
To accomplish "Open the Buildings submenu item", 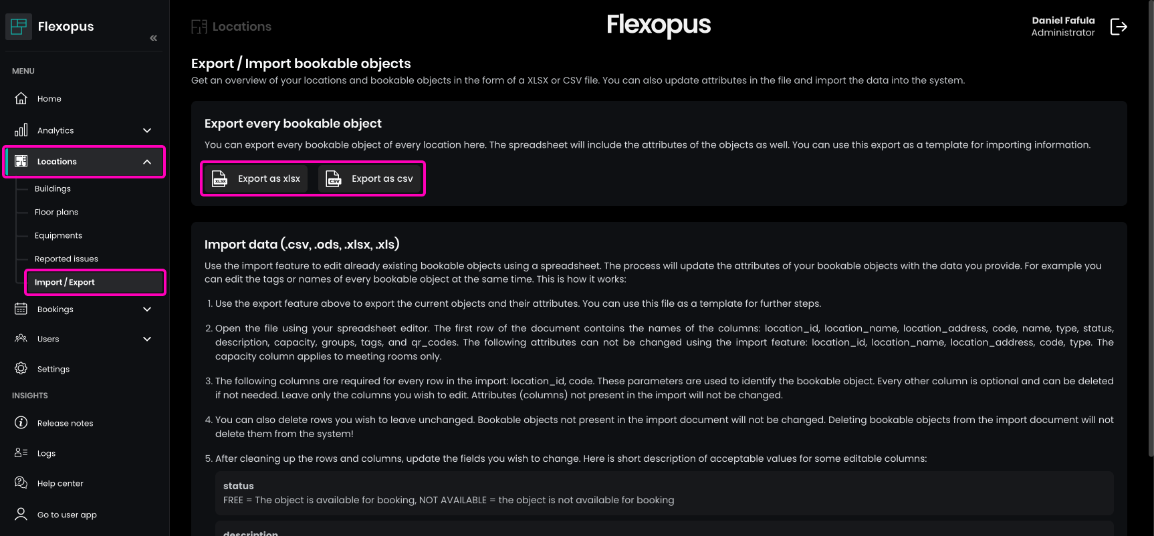I will click(53, 189).
